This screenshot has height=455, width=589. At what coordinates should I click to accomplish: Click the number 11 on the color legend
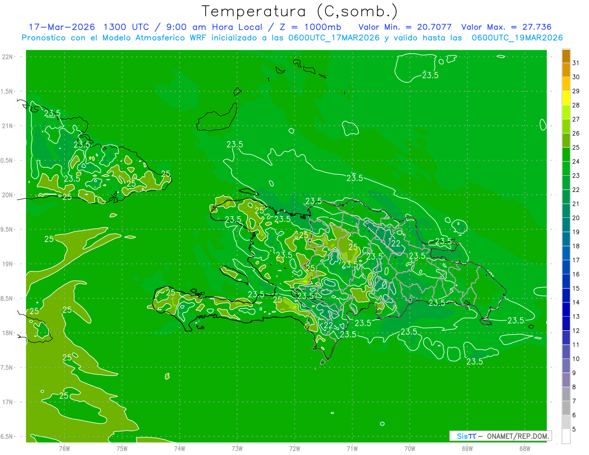(576, 345)
